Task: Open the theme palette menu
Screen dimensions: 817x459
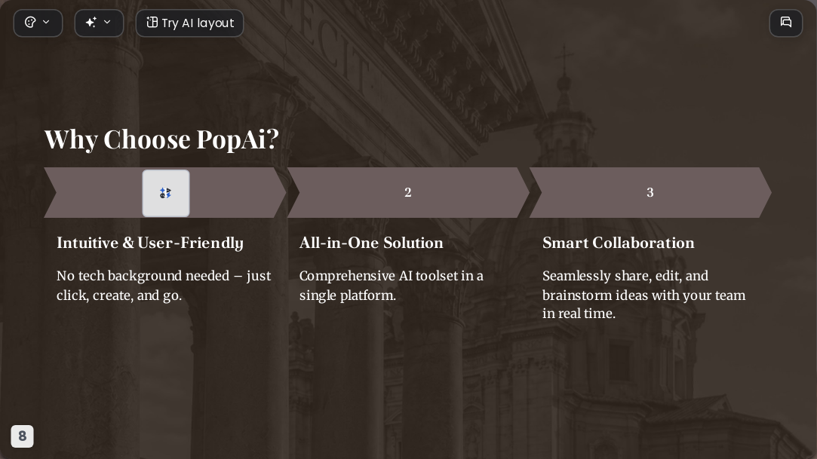Action: tap(38, 23)
